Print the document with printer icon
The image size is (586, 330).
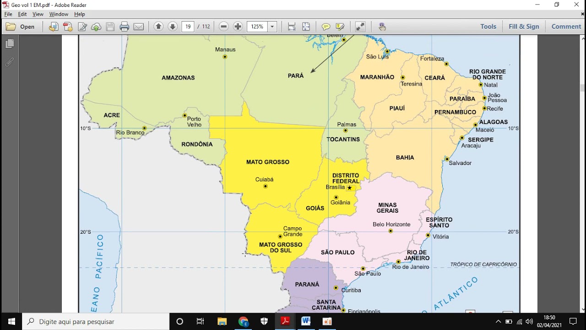point(125,27)
